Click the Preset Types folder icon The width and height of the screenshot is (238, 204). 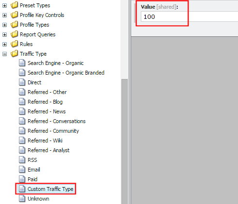(14, 5)
